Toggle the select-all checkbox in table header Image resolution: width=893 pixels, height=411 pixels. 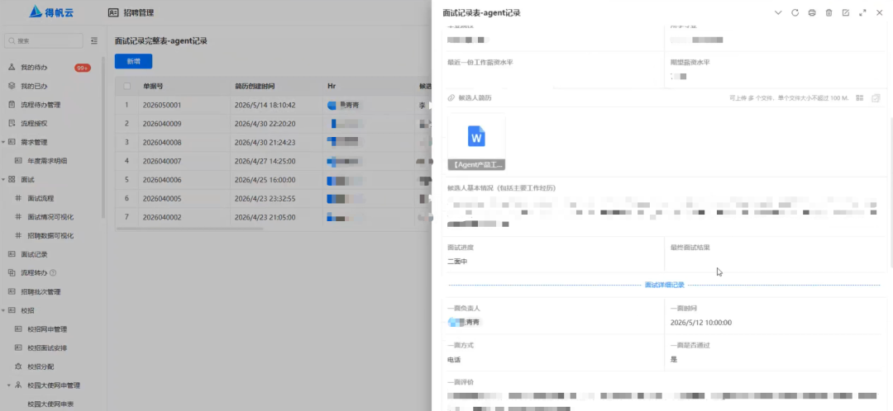coord(127,87)
